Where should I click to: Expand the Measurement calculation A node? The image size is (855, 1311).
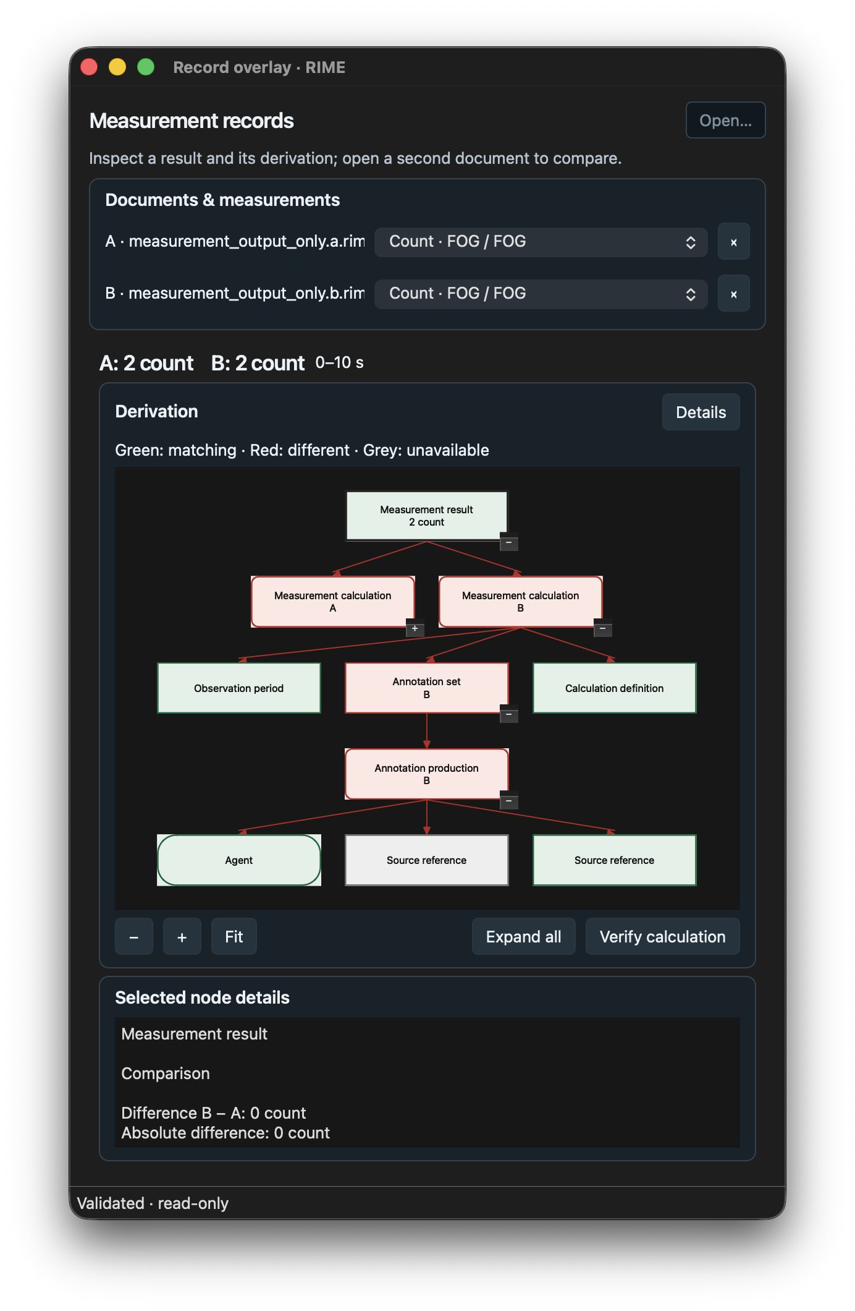coord(415,628)
